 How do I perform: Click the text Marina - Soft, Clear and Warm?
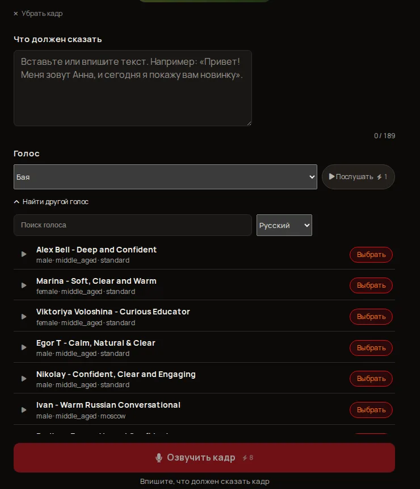click(96, 281)
